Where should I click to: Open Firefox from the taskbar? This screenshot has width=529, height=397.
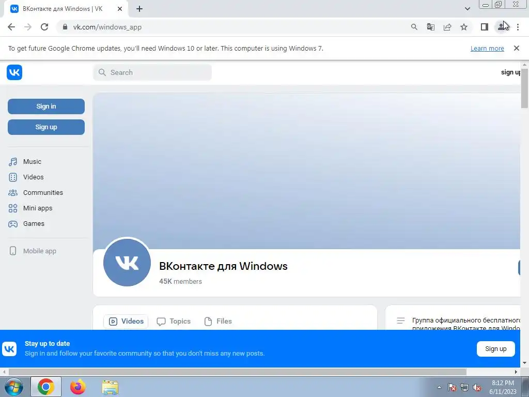pyautogui.click(x=78, y=387)
